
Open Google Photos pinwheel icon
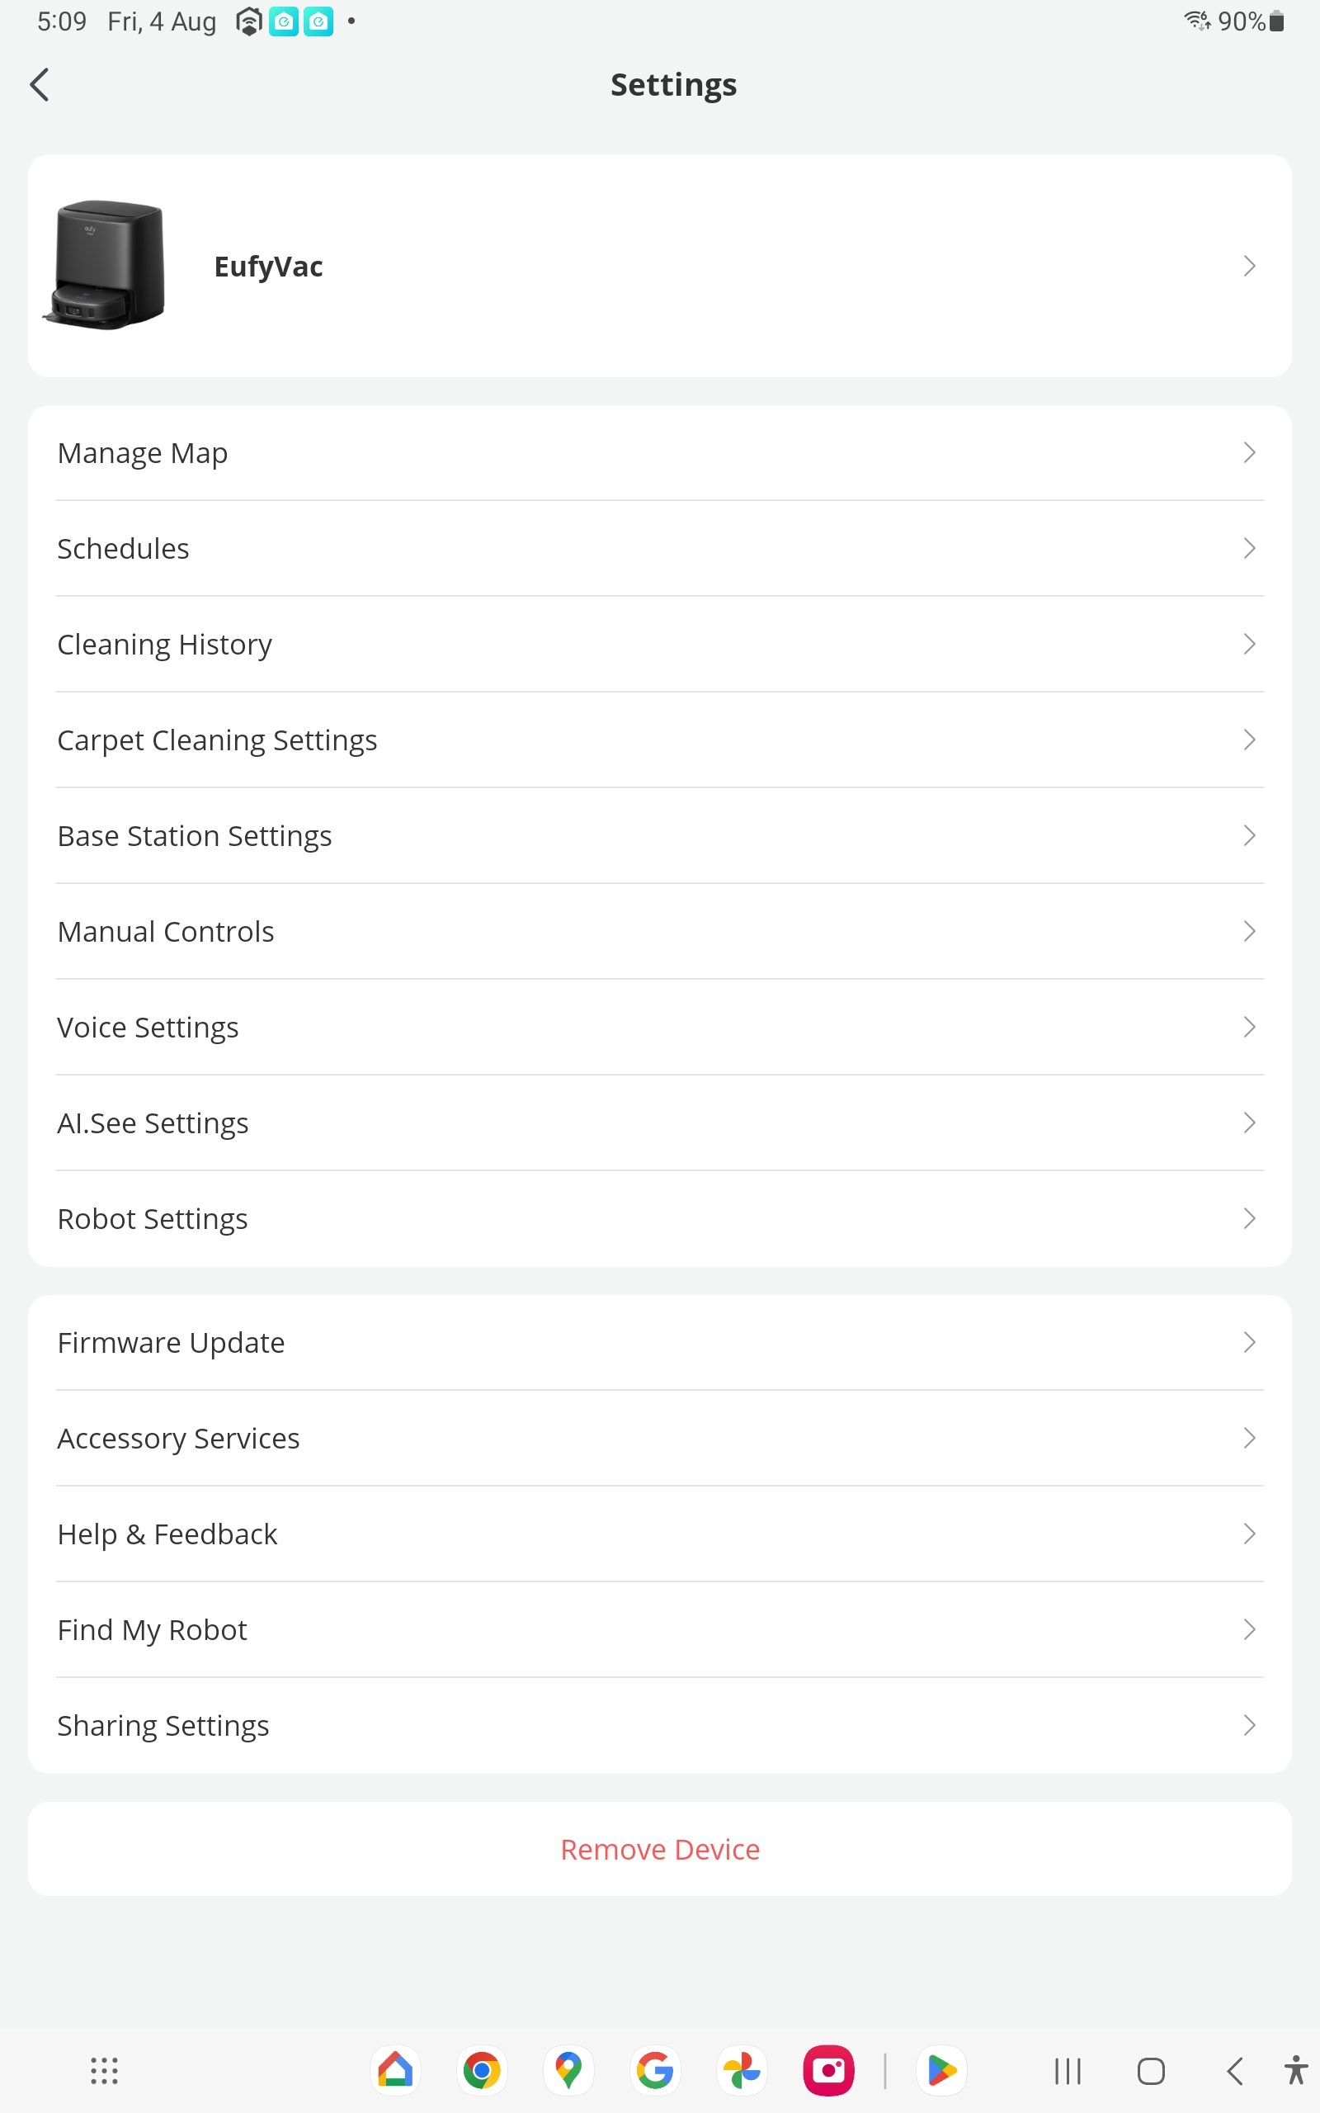tap(741, 2070)
